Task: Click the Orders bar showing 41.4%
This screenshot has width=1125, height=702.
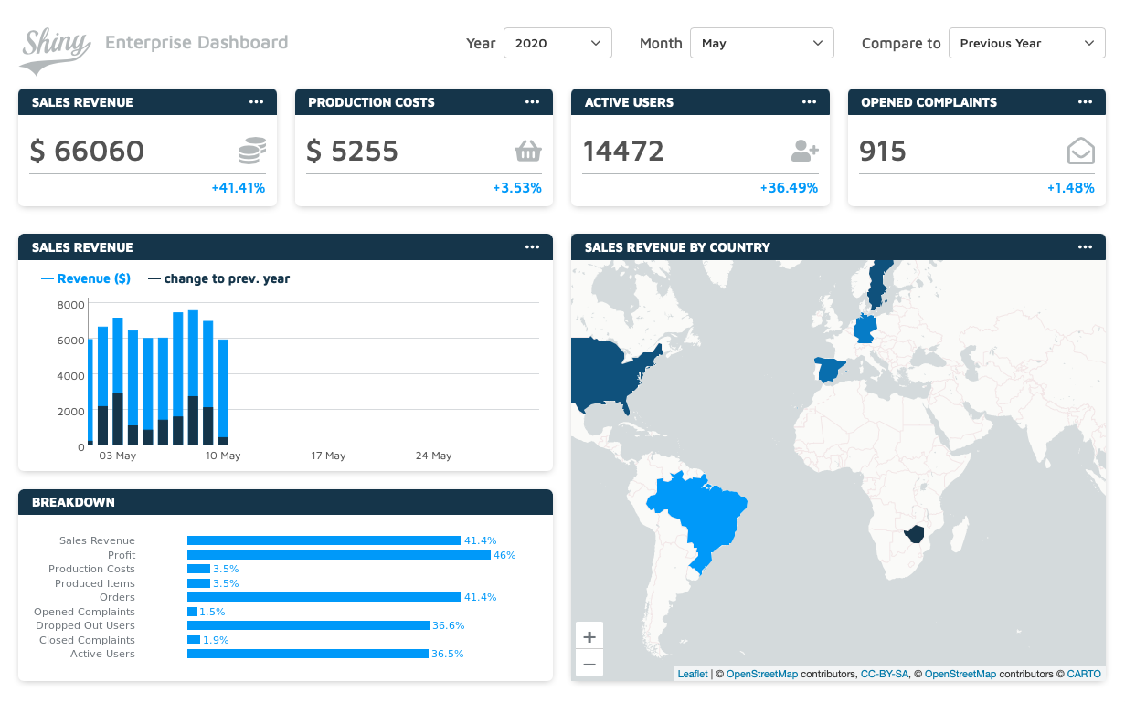Action: pyautogui.click(x=324, y=597)
